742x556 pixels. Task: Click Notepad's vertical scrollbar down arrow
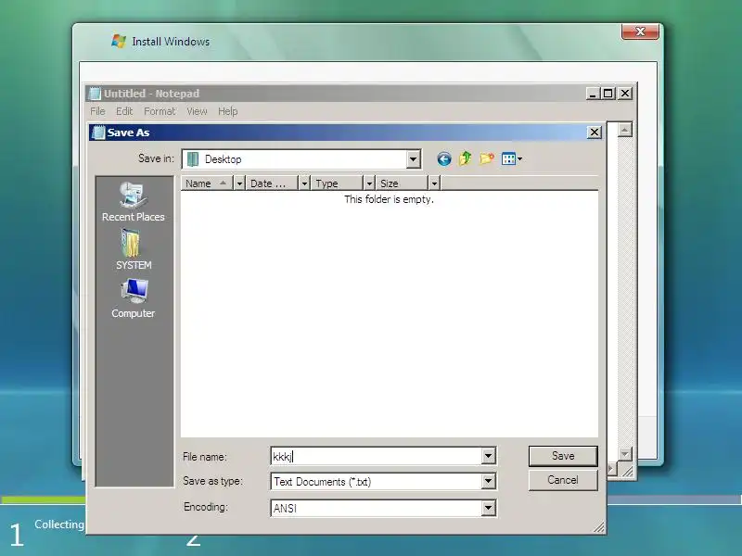coord(624,454)
